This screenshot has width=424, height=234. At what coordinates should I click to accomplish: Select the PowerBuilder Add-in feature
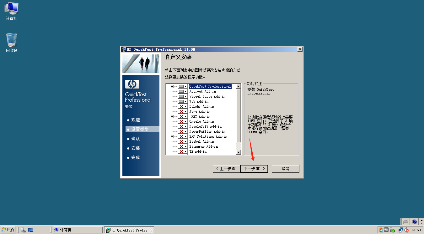coord(207,131)
